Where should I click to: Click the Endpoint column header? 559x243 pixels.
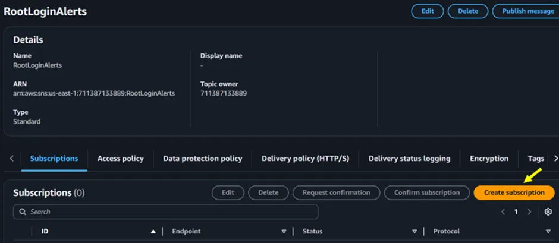186,232
